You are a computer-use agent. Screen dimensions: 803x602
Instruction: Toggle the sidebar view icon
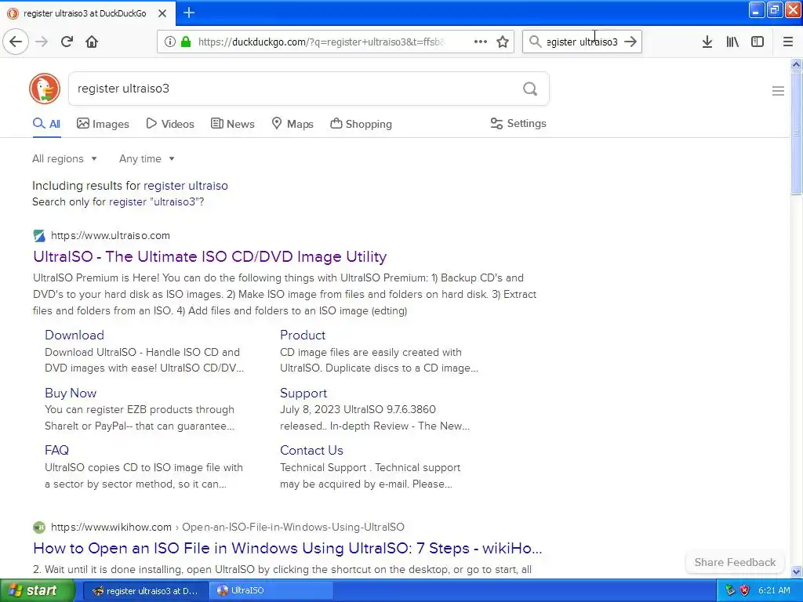point(758,42)
